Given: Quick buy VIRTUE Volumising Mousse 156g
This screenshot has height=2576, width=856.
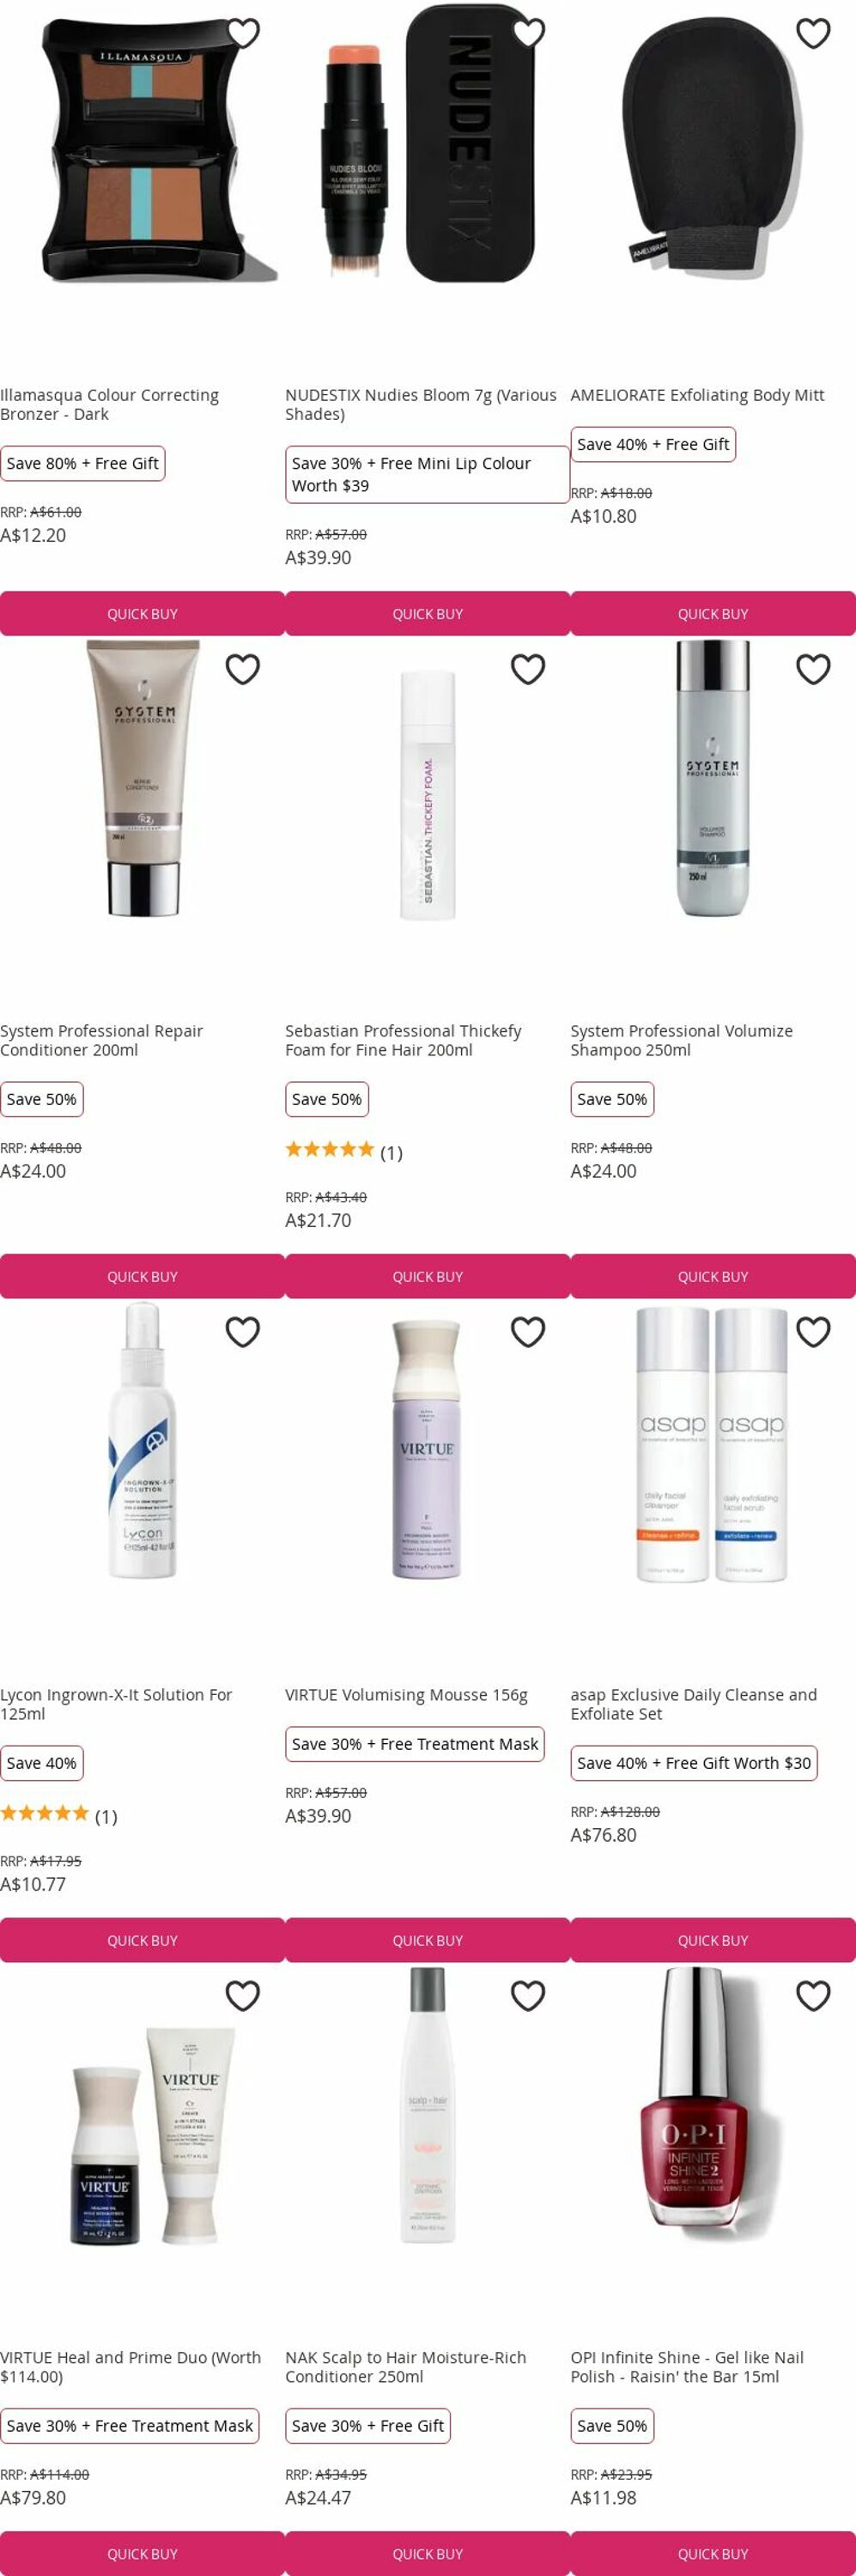Looking at the screenshot, I should 428,1939.
